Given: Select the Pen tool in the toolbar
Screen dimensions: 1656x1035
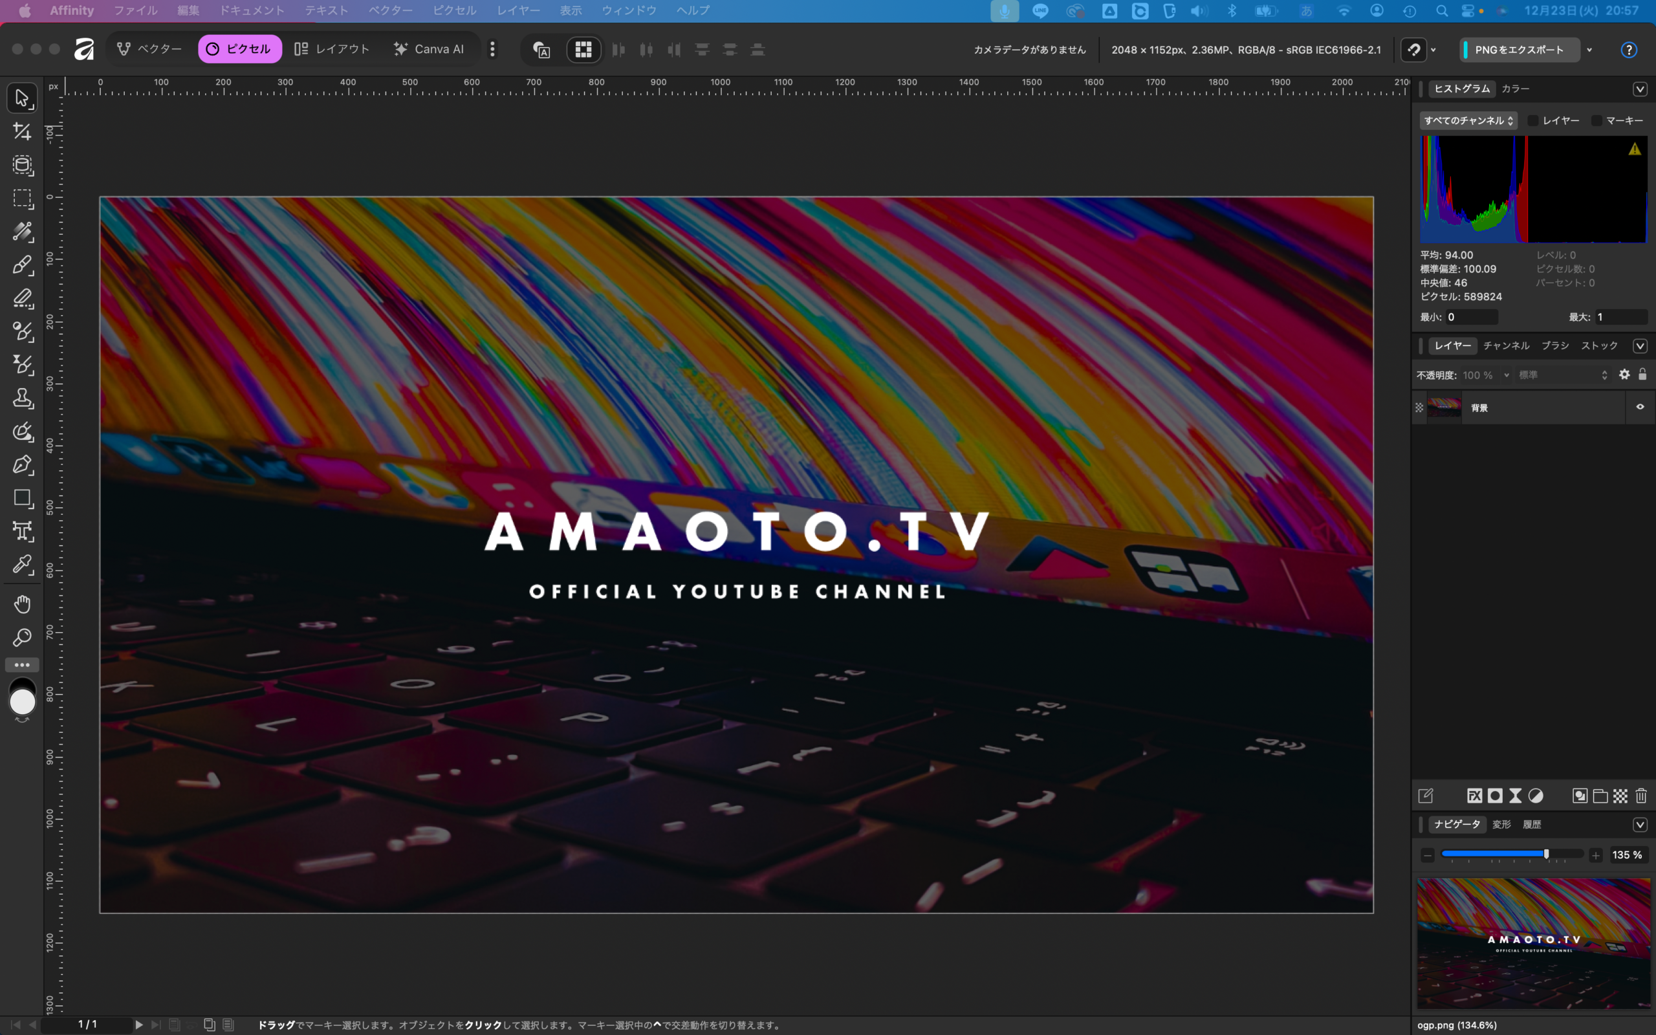Looking at the screenshot, I should [22, 465].
